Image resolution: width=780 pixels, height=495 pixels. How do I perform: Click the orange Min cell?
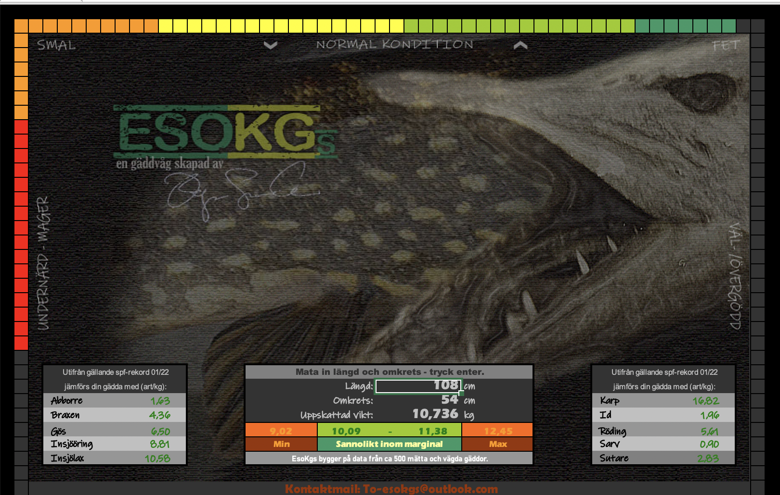[281, 444]
